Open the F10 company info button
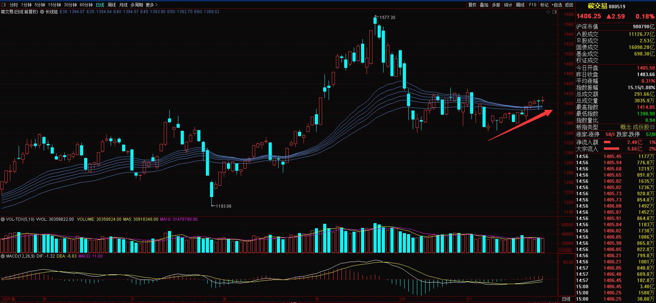Image resolution: width=656 pixels, height=303 pixels. click(533, 5)
